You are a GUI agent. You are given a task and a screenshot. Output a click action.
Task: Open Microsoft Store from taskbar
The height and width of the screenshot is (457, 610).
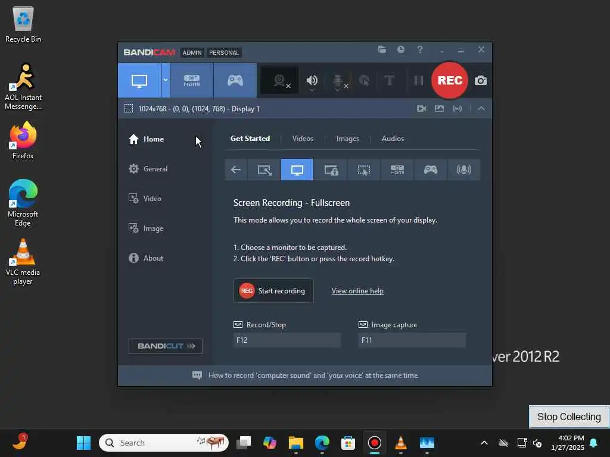point(348,443)
